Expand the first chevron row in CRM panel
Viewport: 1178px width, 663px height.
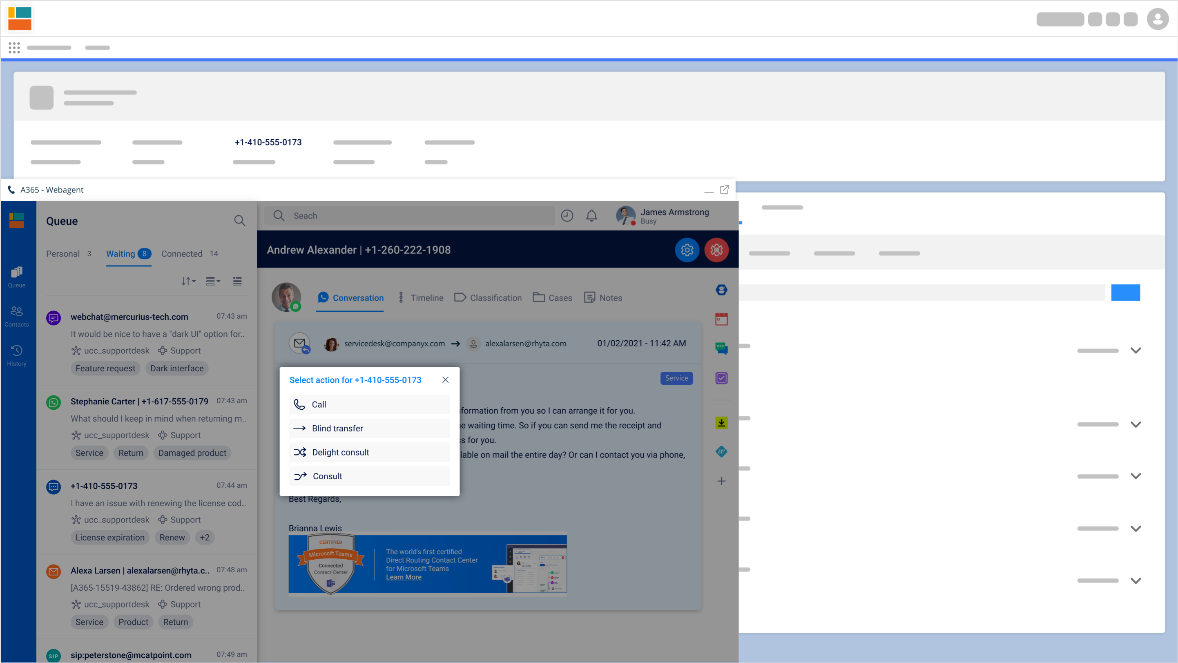(x=1136, y=351)
